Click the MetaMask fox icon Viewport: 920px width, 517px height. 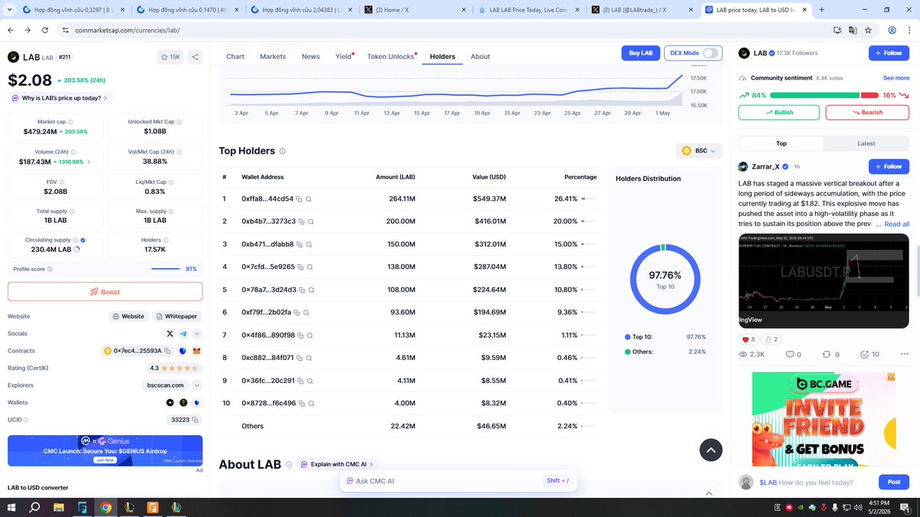pyautogui.click(x=195, y=351)
